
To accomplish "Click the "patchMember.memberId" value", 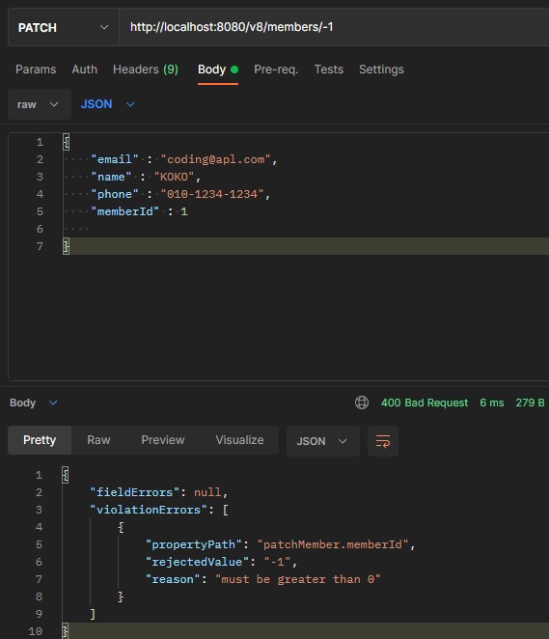I will tap(333, 544).
